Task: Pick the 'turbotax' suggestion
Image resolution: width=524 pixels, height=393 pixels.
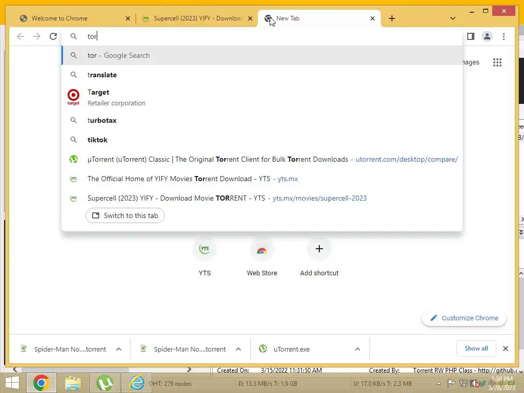Action: 263,120
